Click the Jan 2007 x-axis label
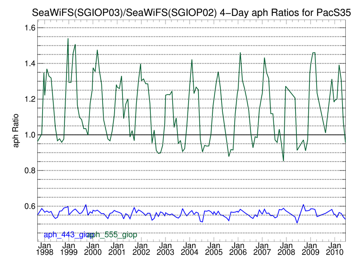Image resolution: width=358 pixels, height=268 pixels. (x=262, y=249)
